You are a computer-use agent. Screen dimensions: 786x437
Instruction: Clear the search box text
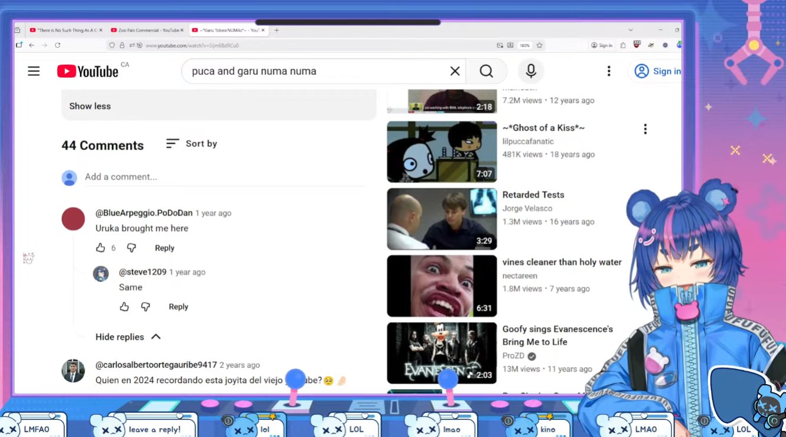(455, 71)
